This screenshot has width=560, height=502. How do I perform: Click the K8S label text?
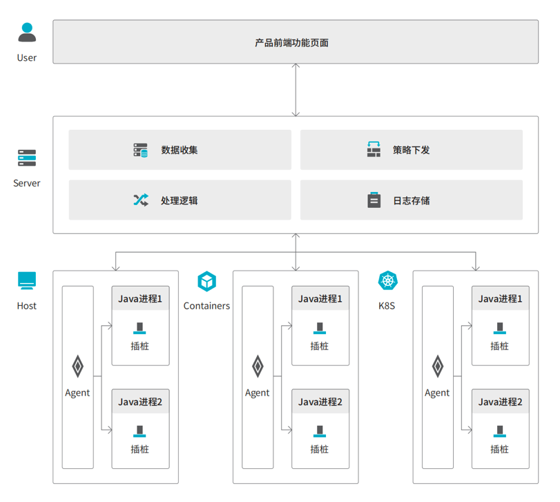tap(387, 306)
